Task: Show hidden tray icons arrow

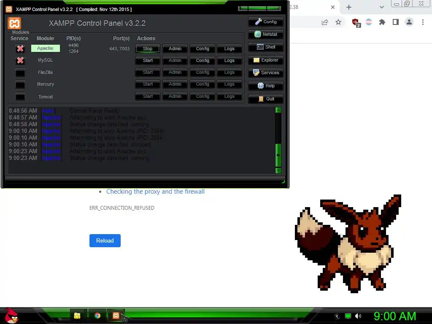Action: [337, 316]
